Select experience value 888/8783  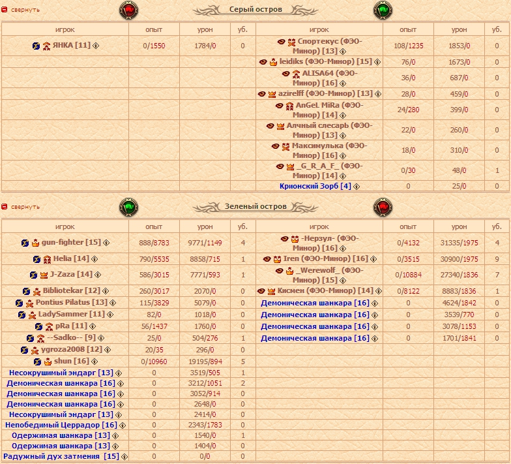click(154, 243)
